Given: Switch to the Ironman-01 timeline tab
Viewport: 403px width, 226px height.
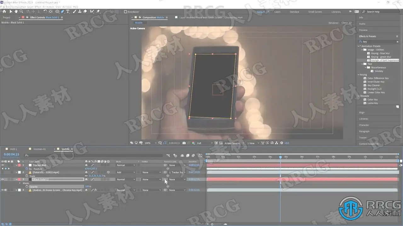Looking at the screenshot, I should coord(40,149).
